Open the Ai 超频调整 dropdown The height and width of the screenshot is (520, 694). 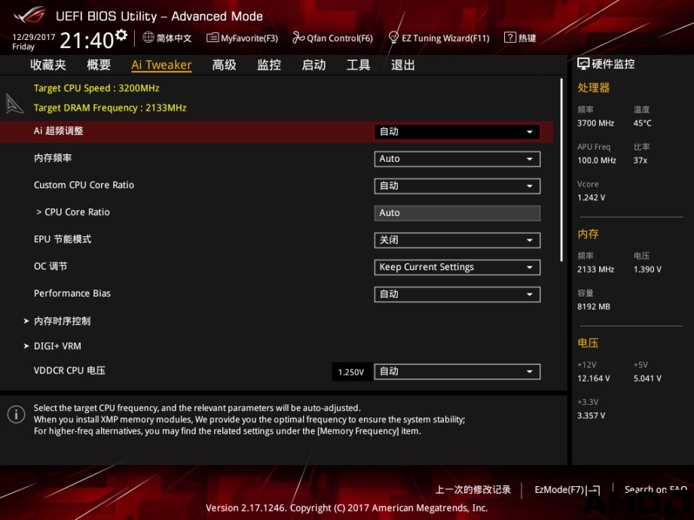click(x=457, y=132)
